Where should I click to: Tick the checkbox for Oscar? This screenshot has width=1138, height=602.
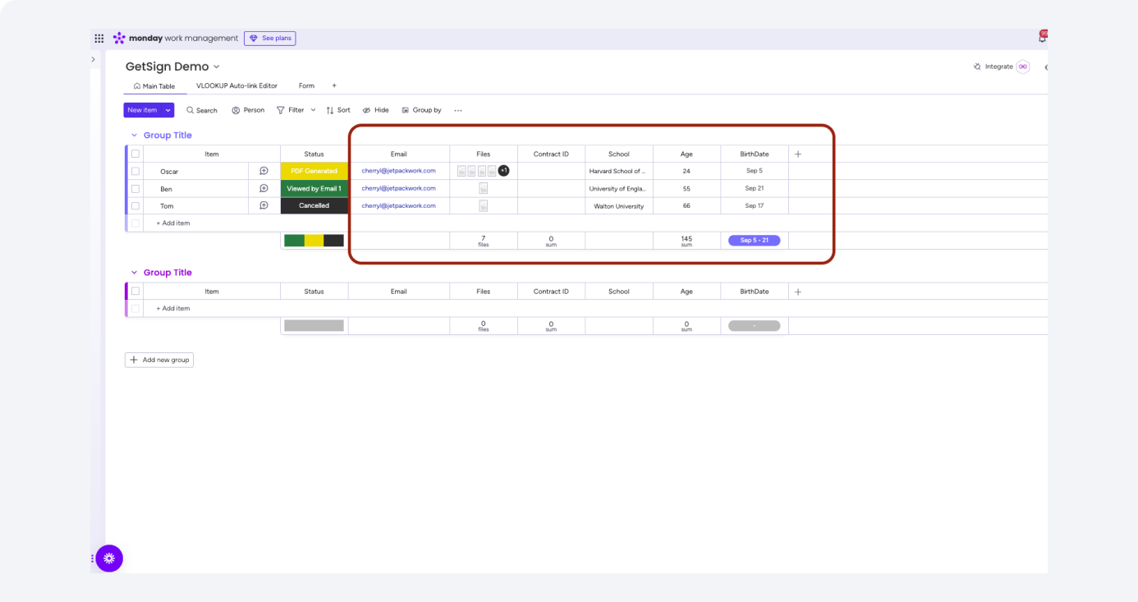click(135, 171)
